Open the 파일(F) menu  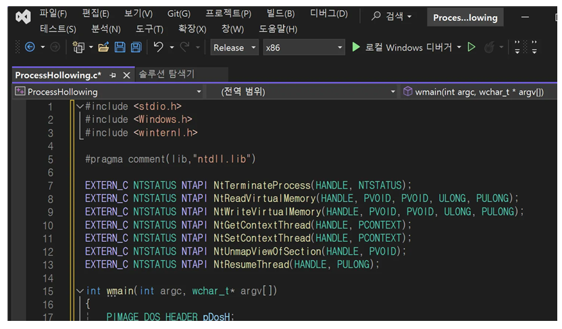tap(53, 14)
